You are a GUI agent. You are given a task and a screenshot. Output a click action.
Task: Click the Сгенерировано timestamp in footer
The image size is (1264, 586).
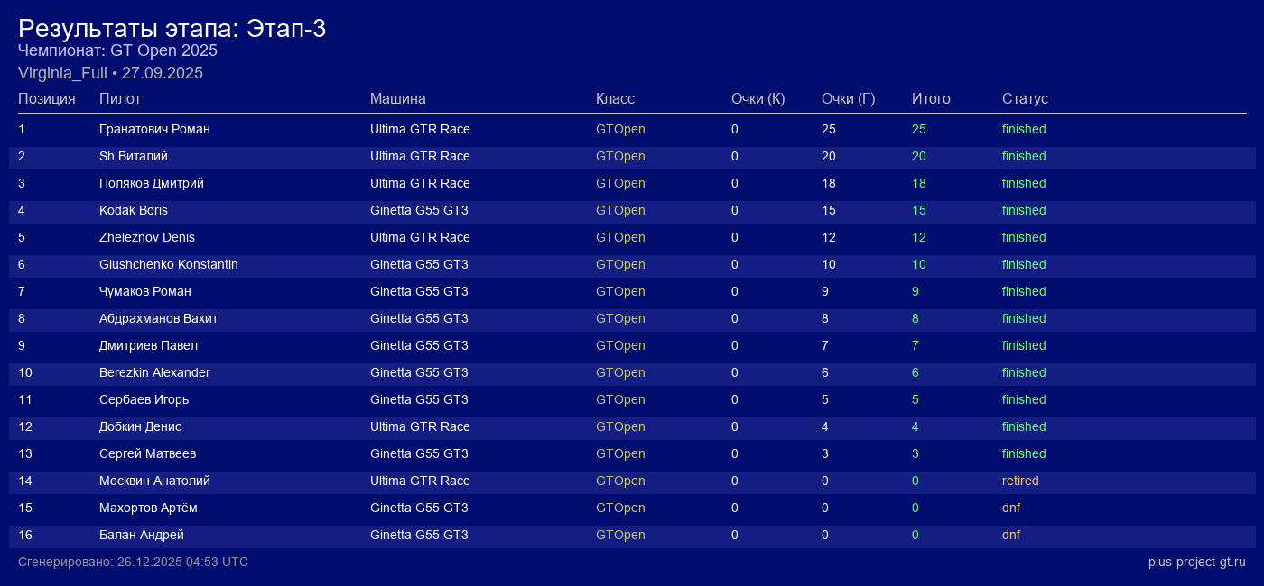click(x=133, y=562)
